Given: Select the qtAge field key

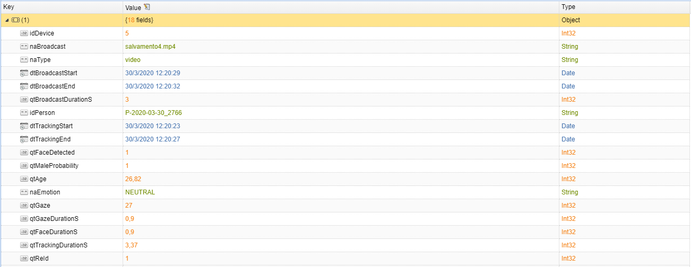Looking at the screenshot, I should point(38,179).
